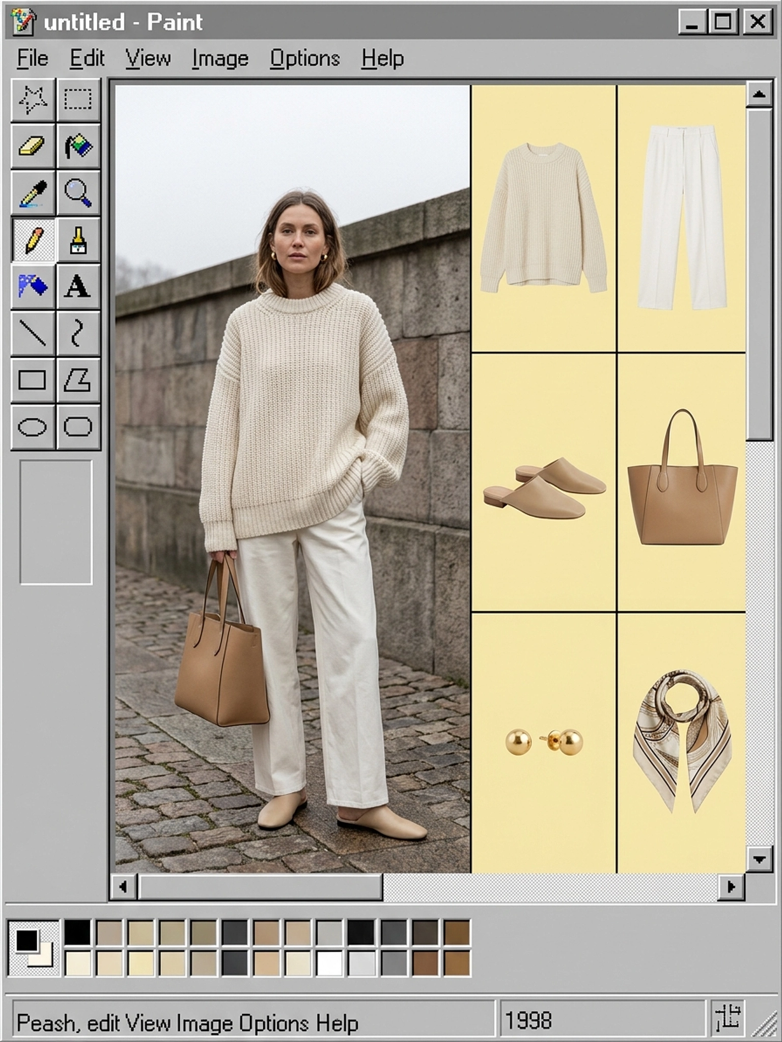Choose the Fill With Color bucket tool
The height and width of the screenshot is (1042, 782).
tap(78, 146)
